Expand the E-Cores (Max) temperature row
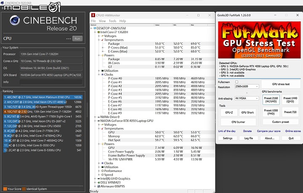 [x=103, y=51]
